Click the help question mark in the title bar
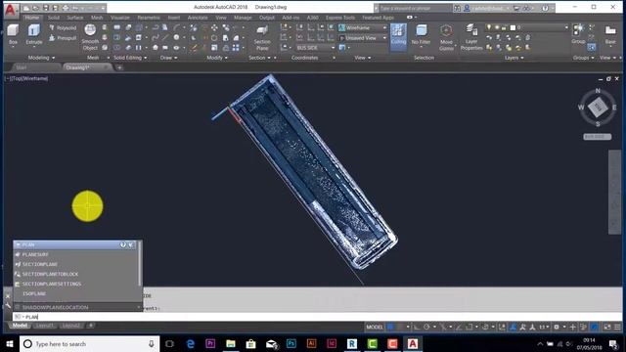The width and height of the screenshot is (626, 352). click(545, 8)
